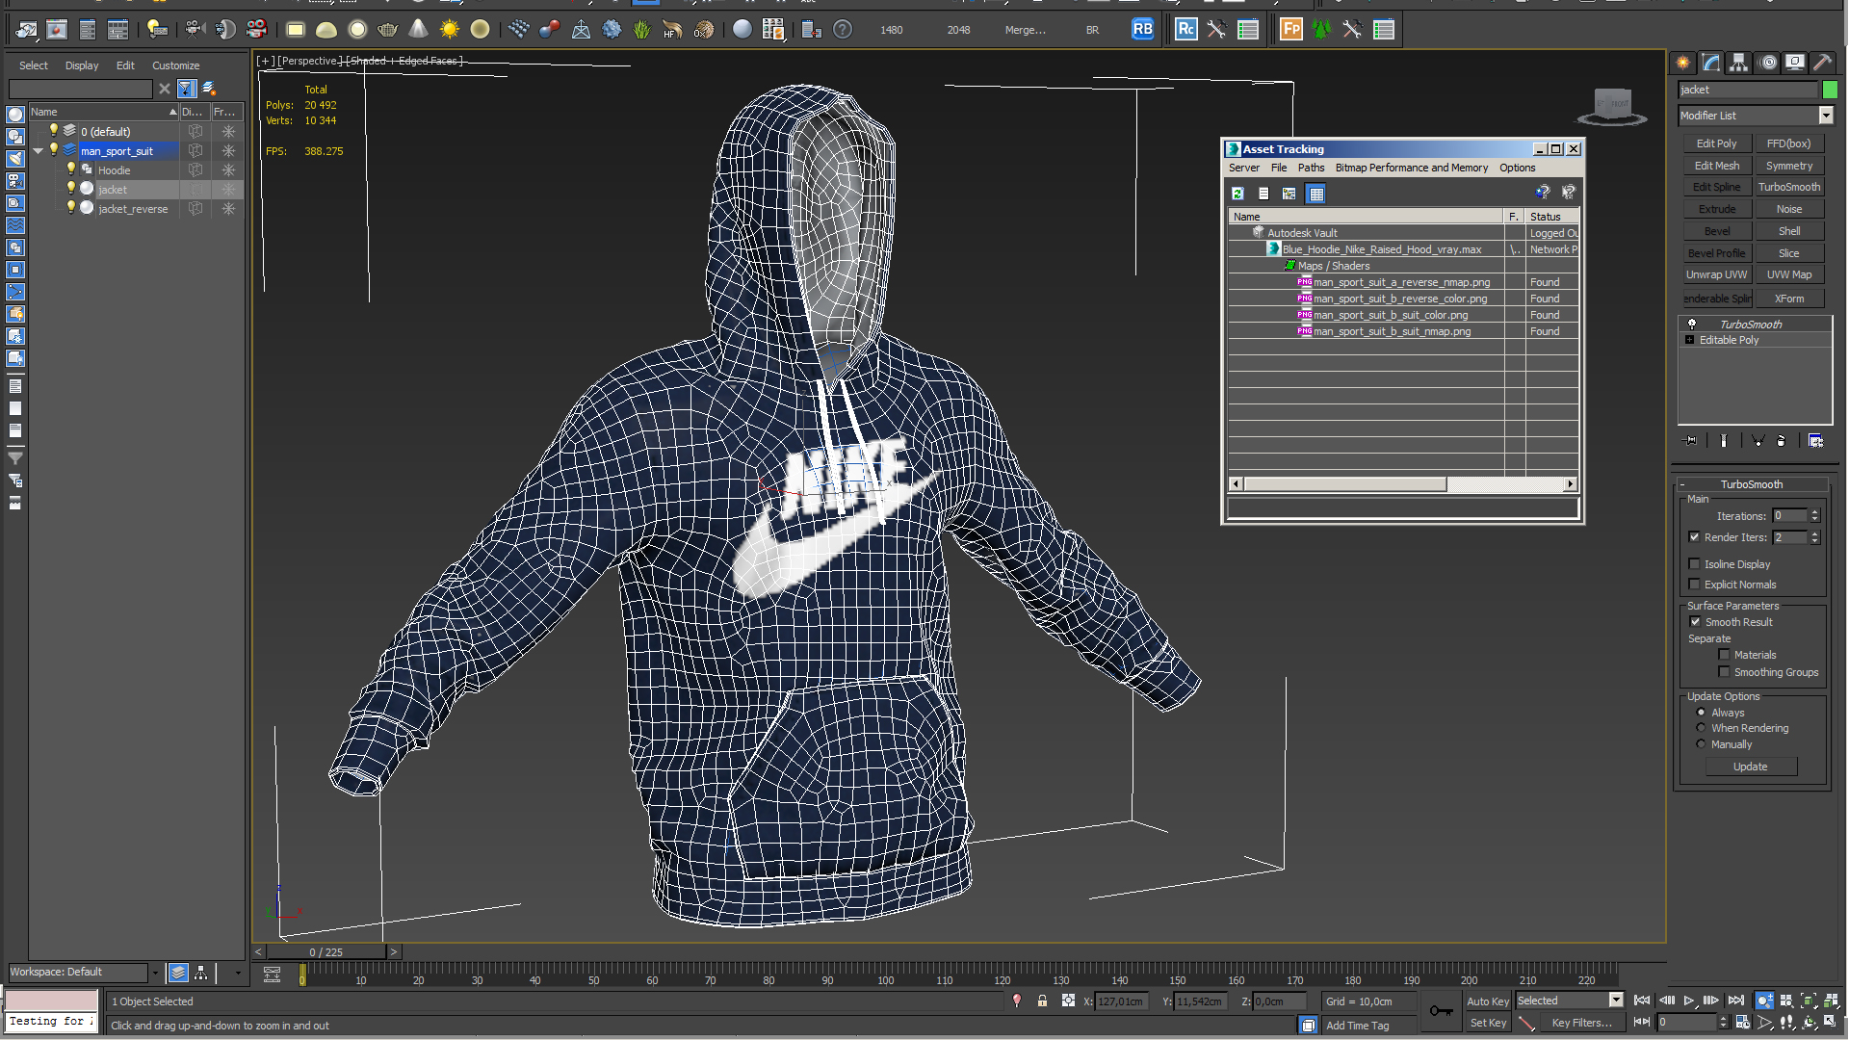1849x1040 pixels.
Task: Open the Create command panel tab
Action: click(x=1683, y=63)
